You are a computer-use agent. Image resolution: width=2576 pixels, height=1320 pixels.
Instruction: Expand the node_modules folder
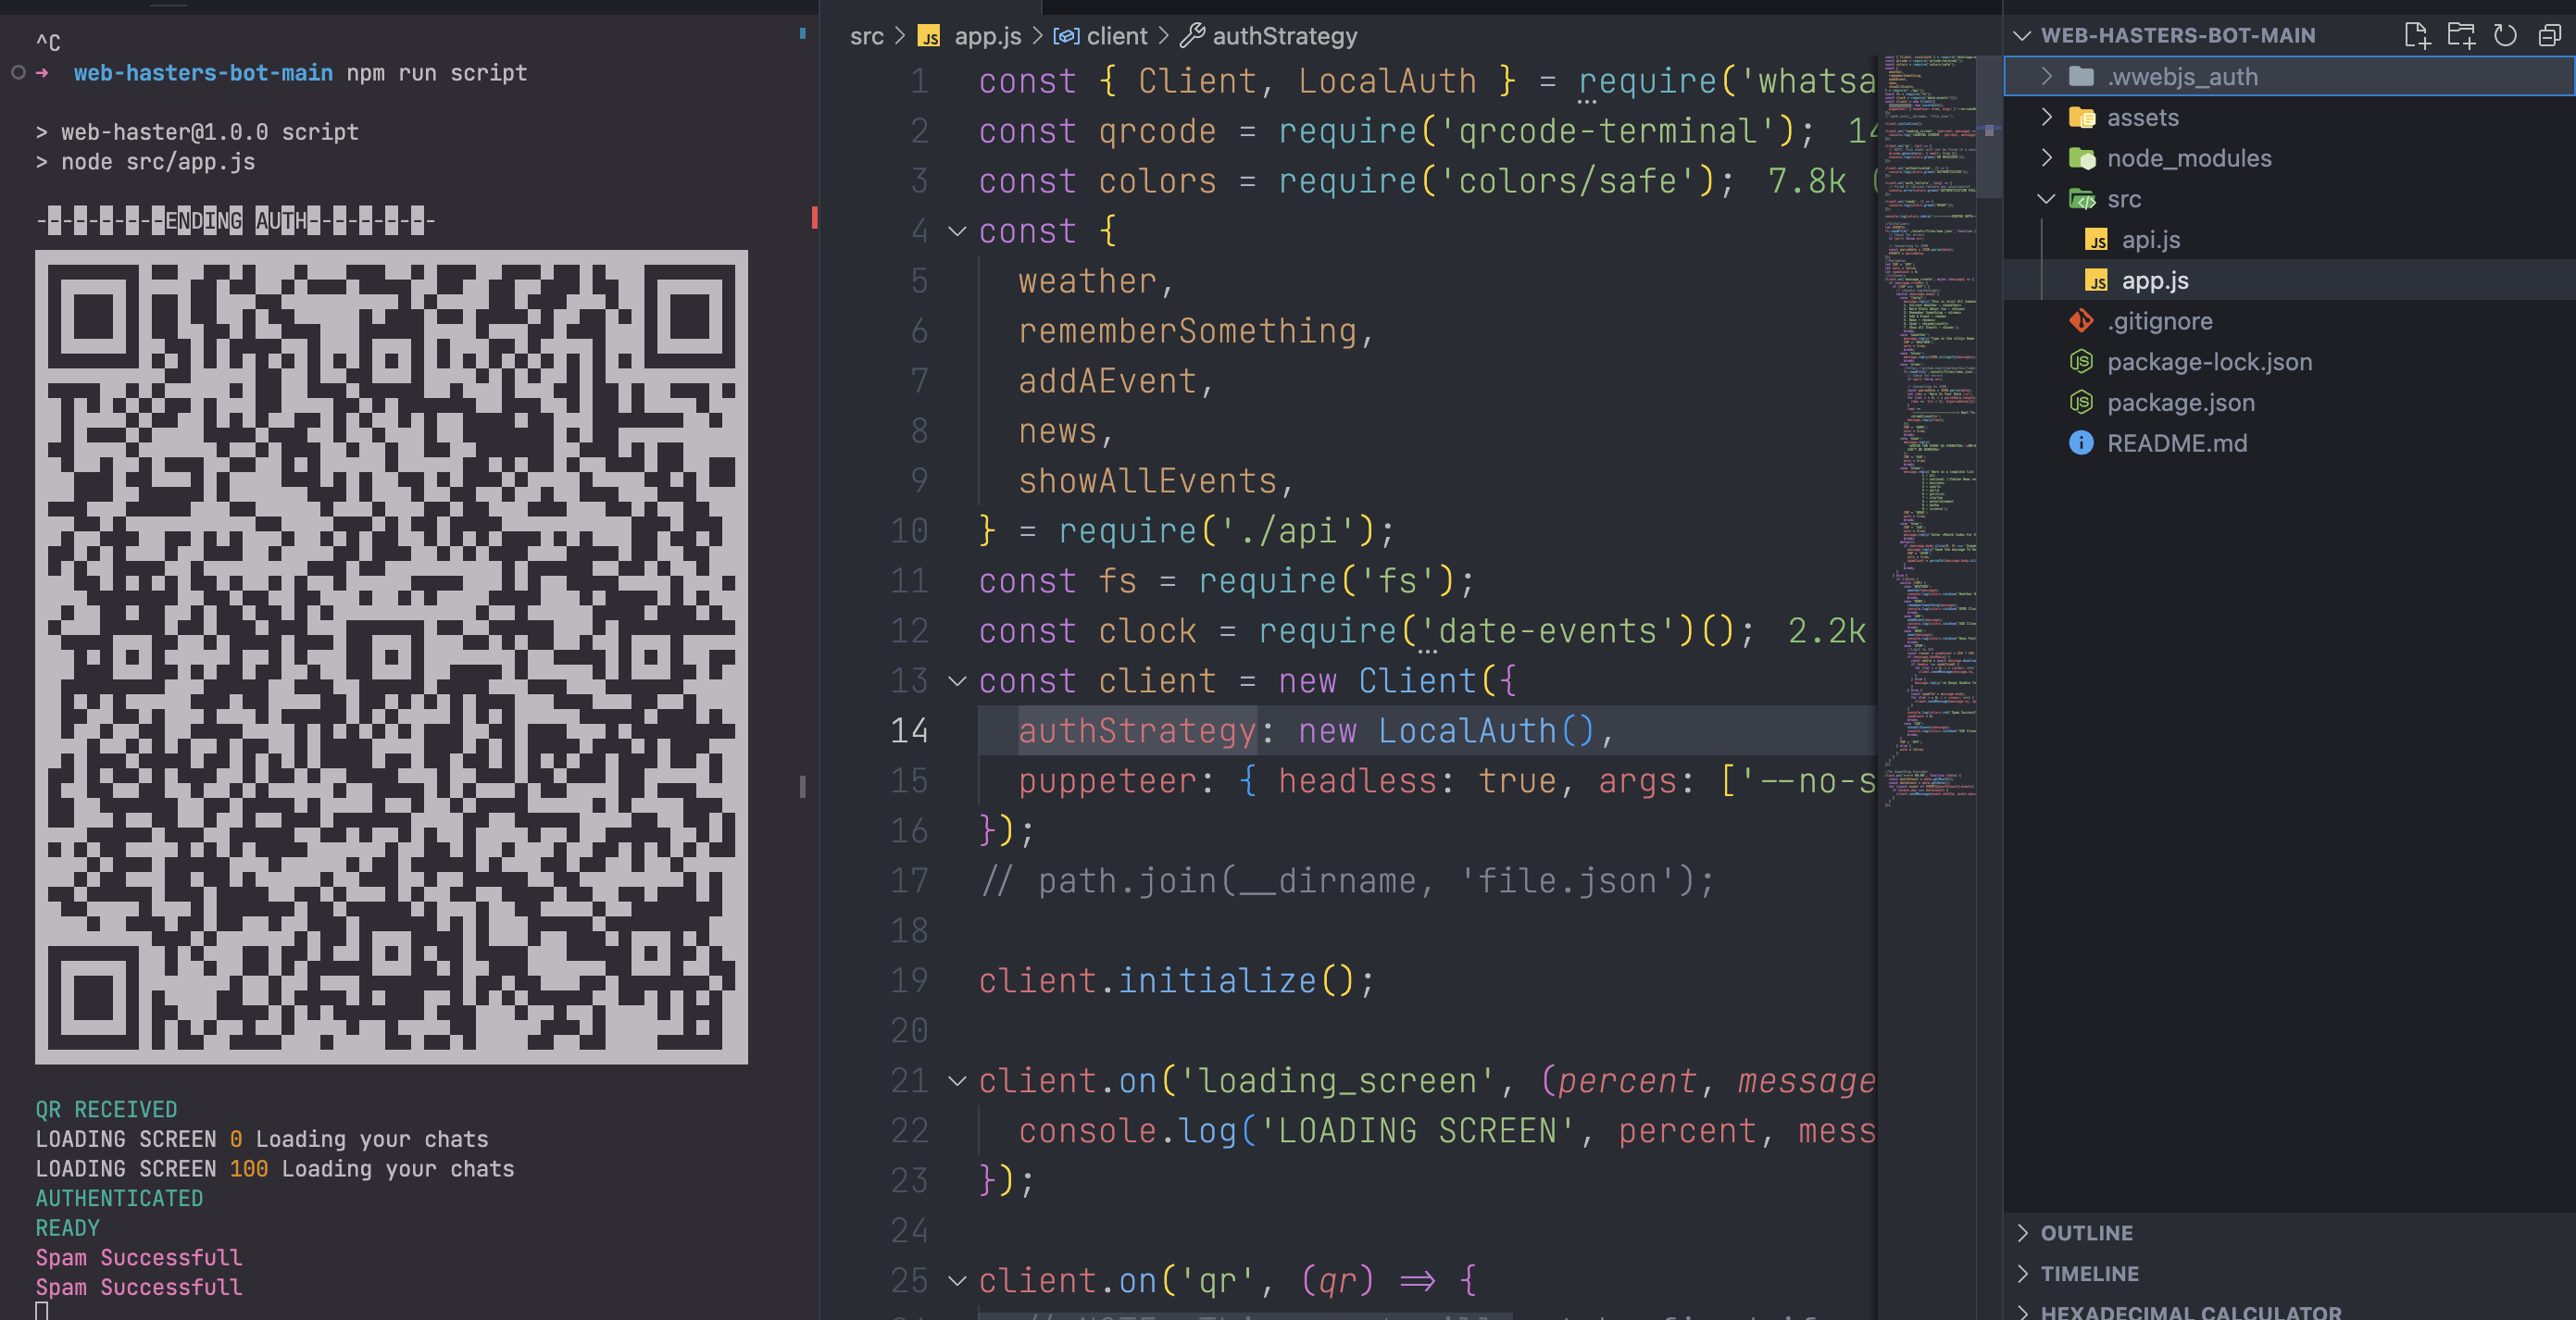(2048, 158)
